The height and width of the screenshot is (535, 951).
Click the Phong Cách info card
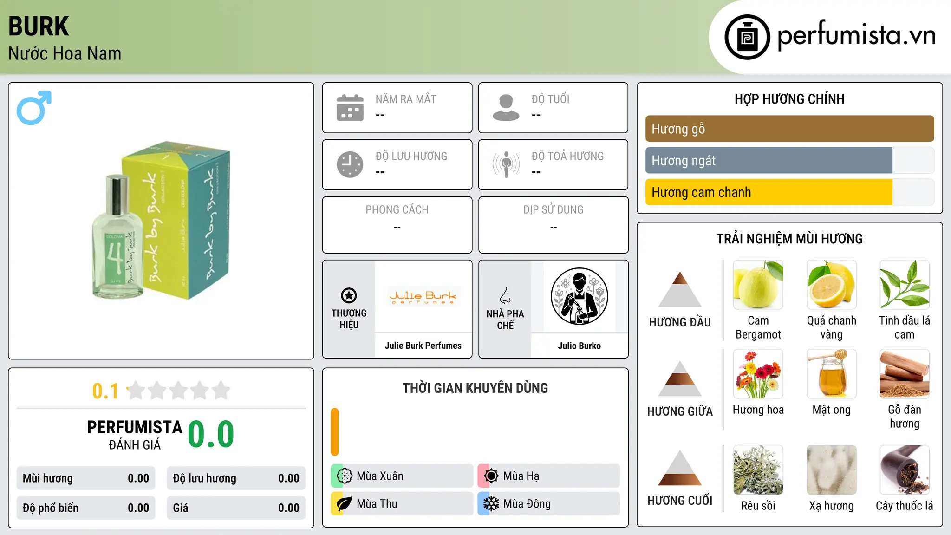click(x=397, y=225)
